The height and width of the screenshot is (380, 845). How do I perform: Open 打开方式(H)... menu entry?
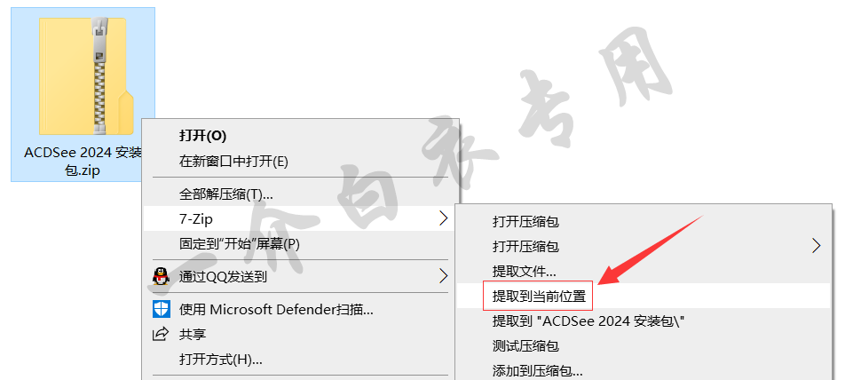[220, 359]
